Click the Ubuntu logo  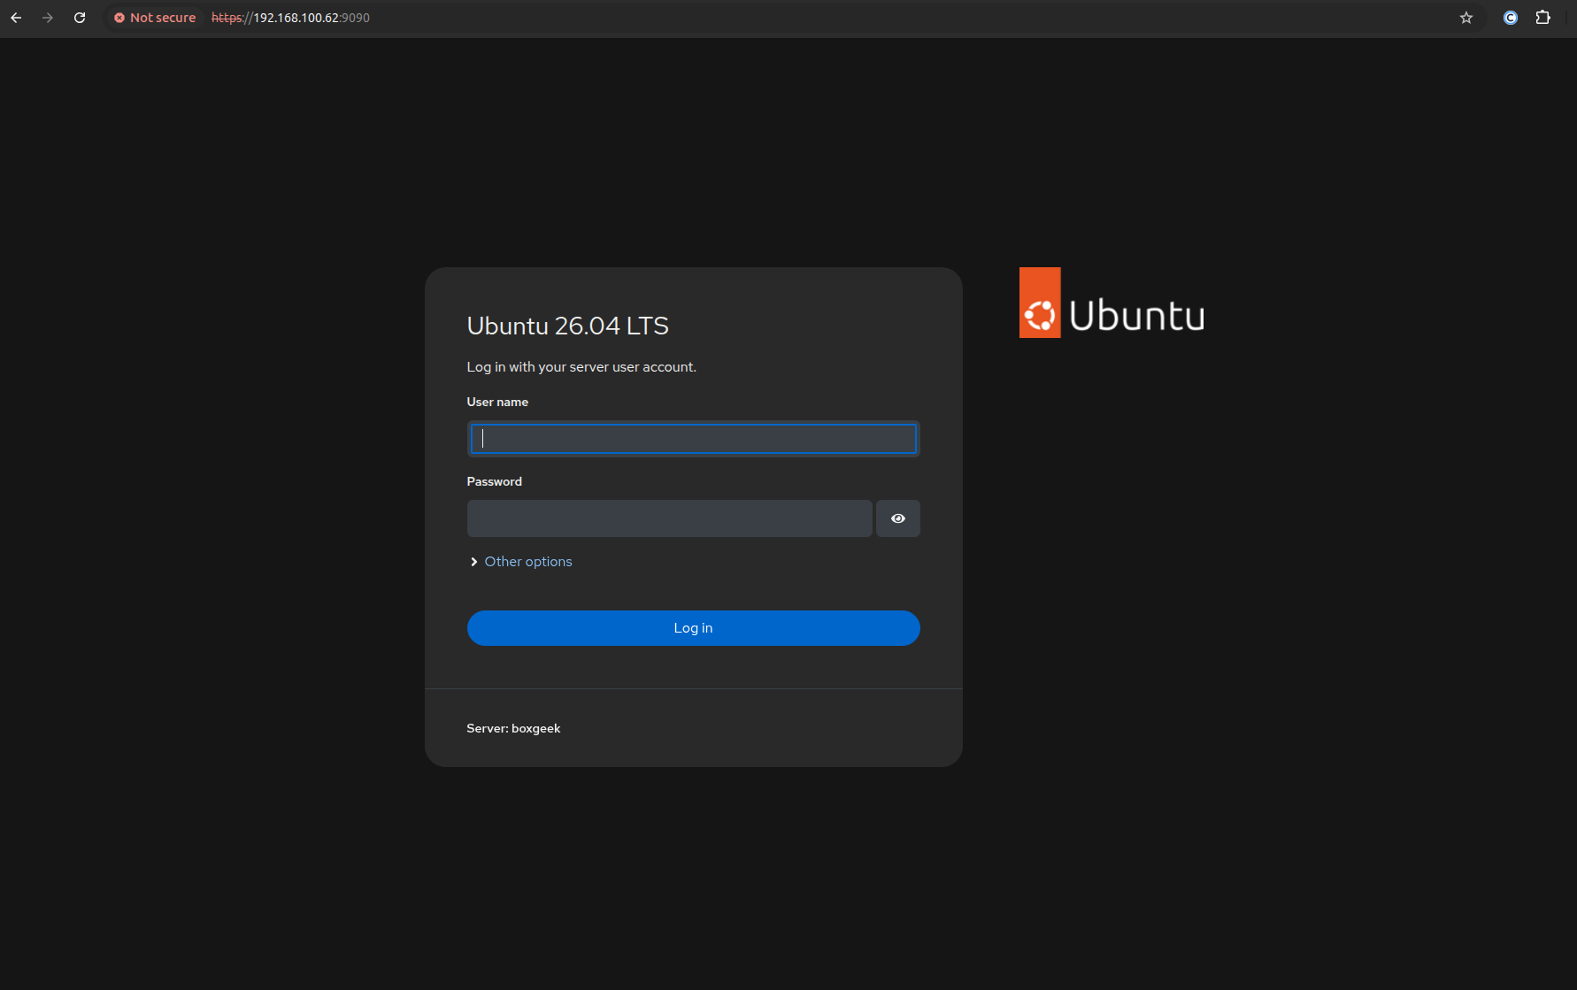1112,303
